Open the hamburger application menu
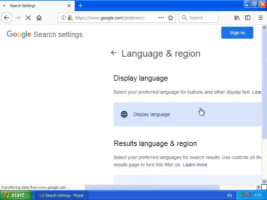Image resolution: width=267 pixels, height=200 pixels. tap(261, 18)
